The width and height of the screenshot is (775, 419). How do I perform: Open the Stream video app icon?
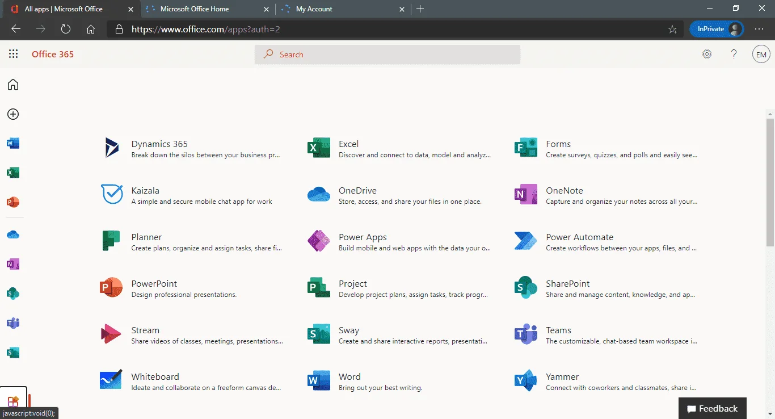pos(111,334)
